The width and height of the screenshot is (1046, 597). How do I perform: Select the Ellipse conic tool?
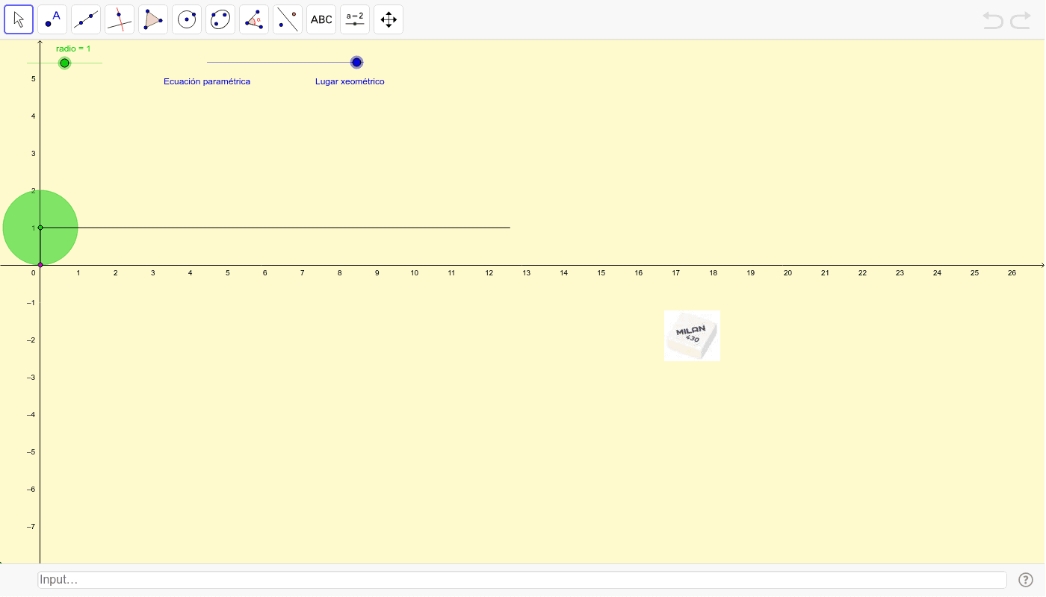click(x=220, y=19)
